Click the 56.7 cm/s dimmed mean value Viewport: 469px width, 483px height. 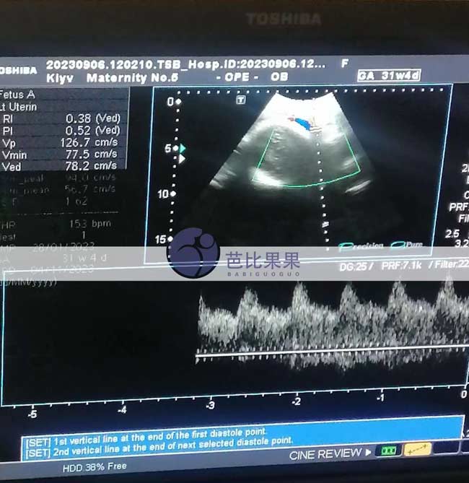point(90,189)
